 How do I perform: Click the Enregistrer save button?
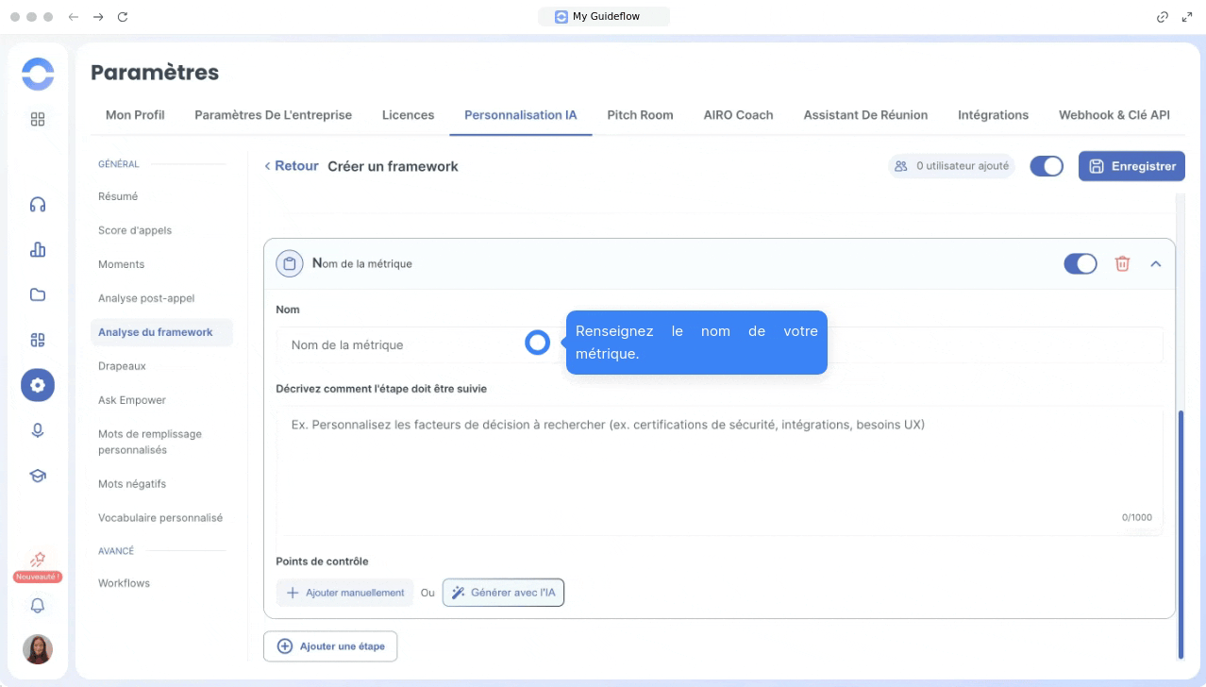coord(1131,166)
